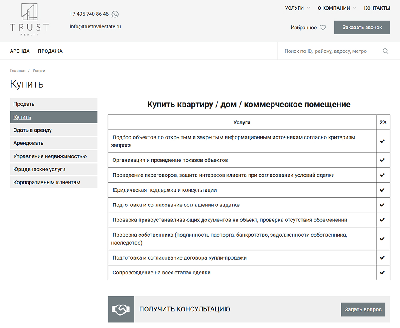Click text Сопровождение на всех этапах сделки

[x=161, y=272]
